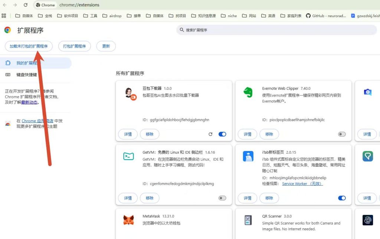Click 移除 for 豆包下载器
The image size is (380, 239).
click(x=150, y=134)
